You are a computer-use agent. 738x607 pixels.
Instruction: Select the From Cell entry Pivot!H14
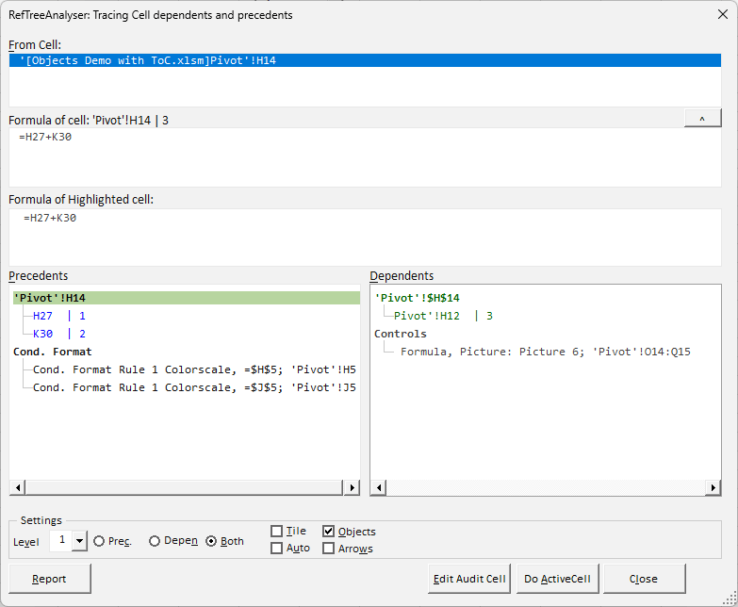[x=365, y=60]
